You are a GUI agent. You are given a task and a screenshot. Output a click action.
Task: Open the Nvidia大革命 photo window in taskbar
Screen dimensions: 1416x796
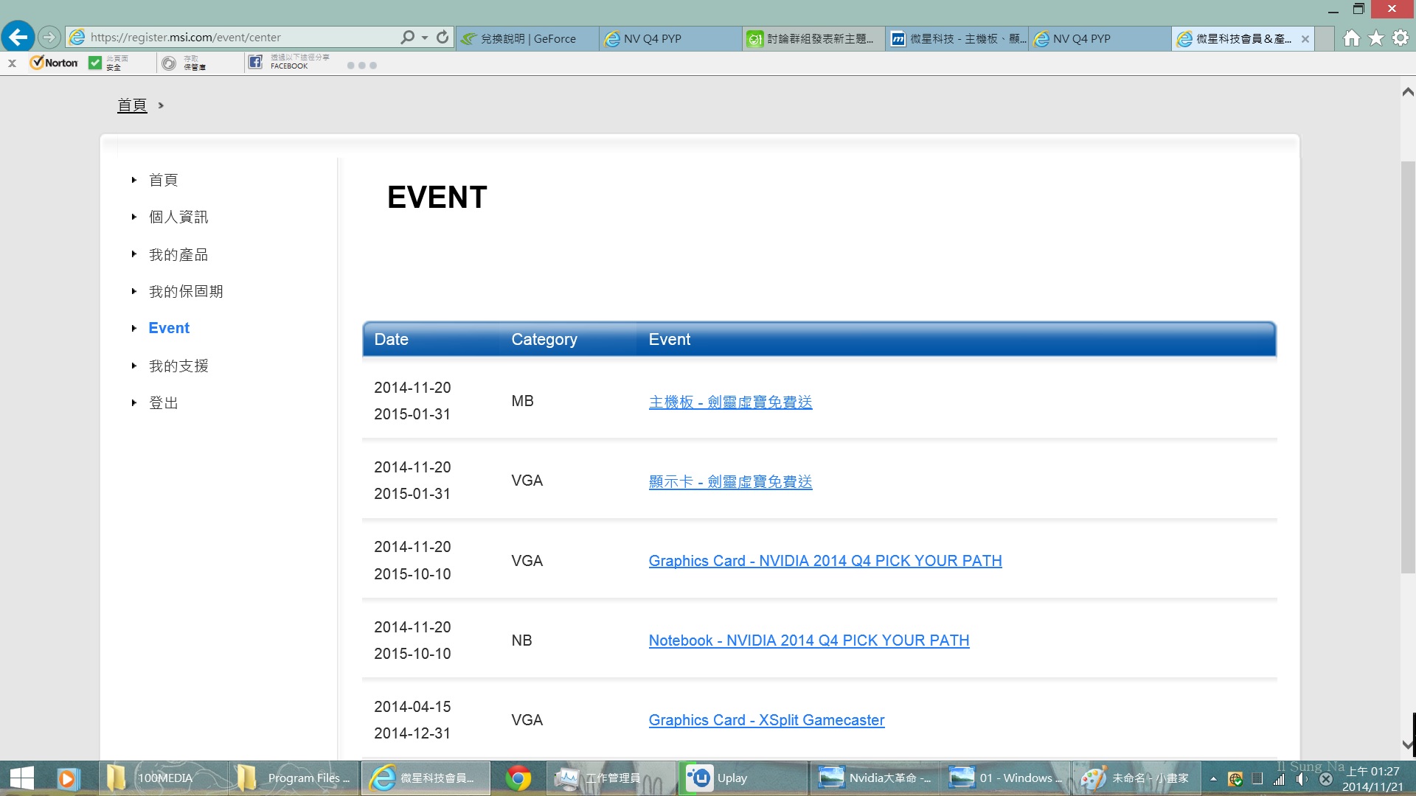[x=875, y=778]
